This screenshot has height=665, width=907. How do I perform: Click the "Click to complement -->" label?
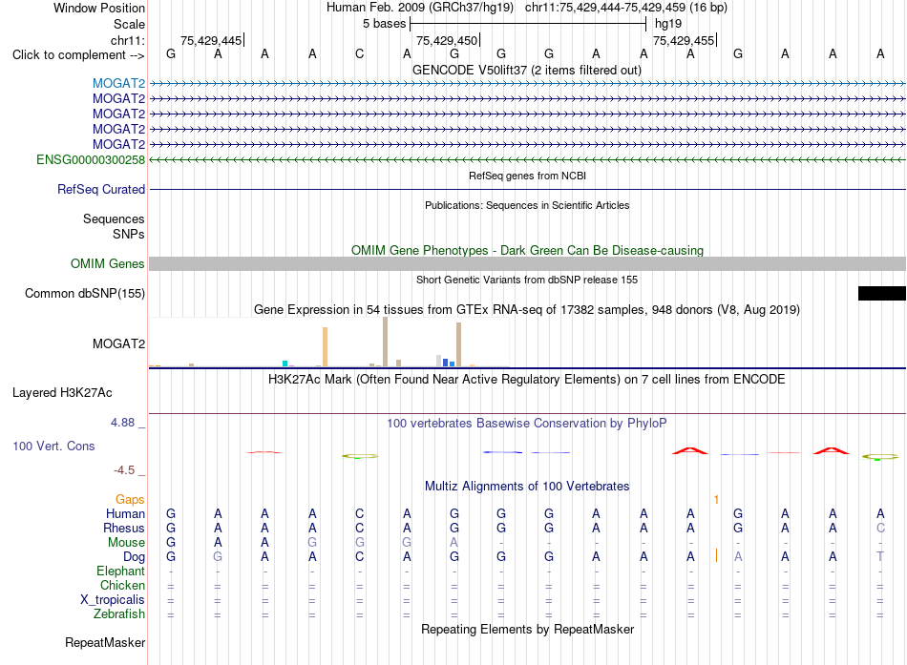pos(78,55)
